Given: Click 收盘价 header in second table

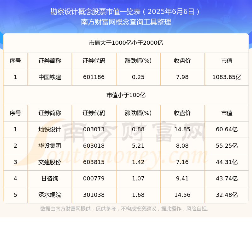Looking at the screenshot, I should pyautogui.click(x=182, y=113).
